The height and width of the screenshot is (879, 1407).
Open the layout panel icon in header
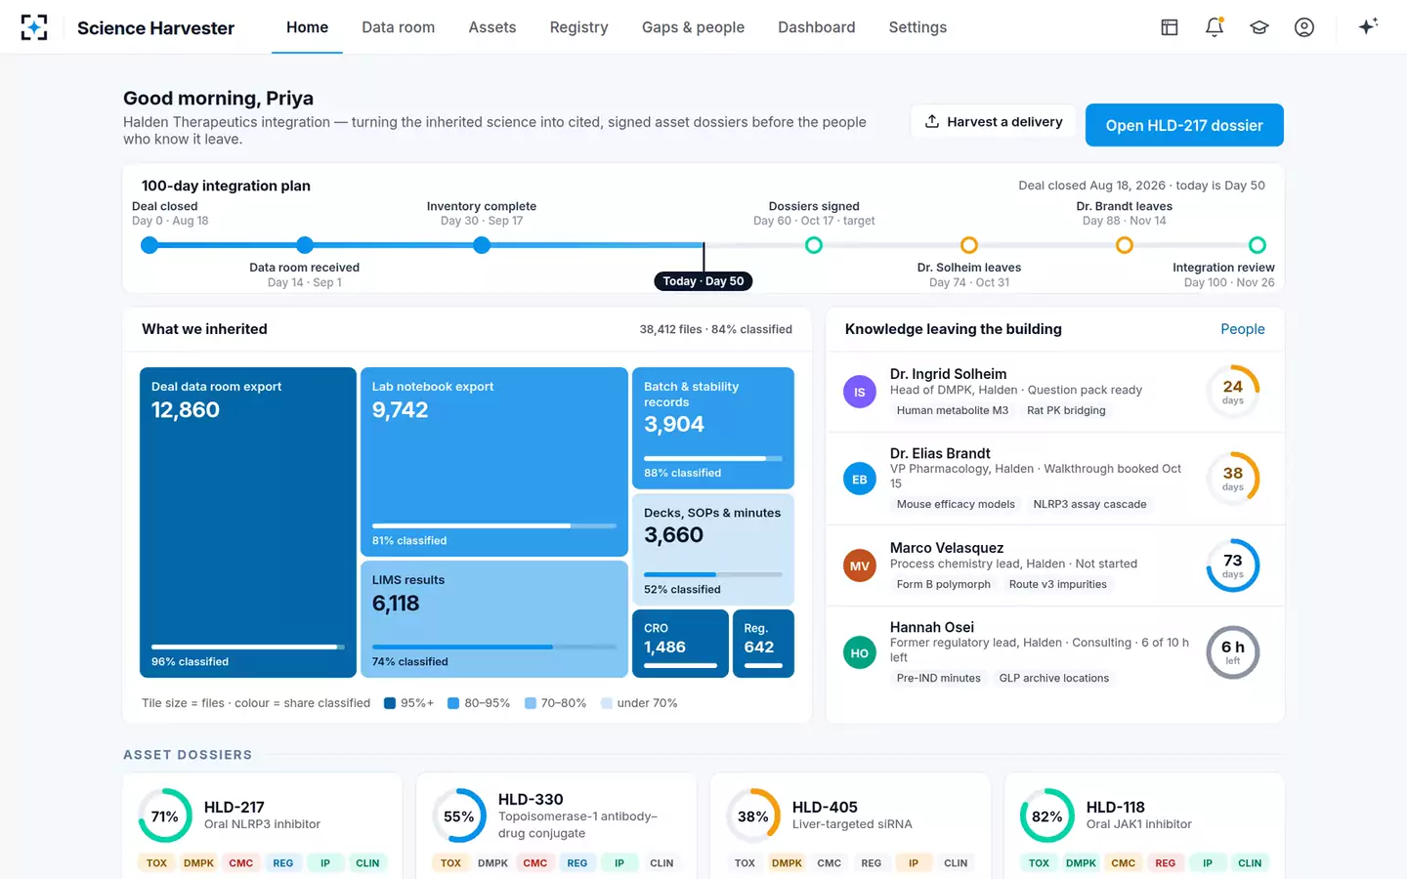click(x=1170, y=27)
